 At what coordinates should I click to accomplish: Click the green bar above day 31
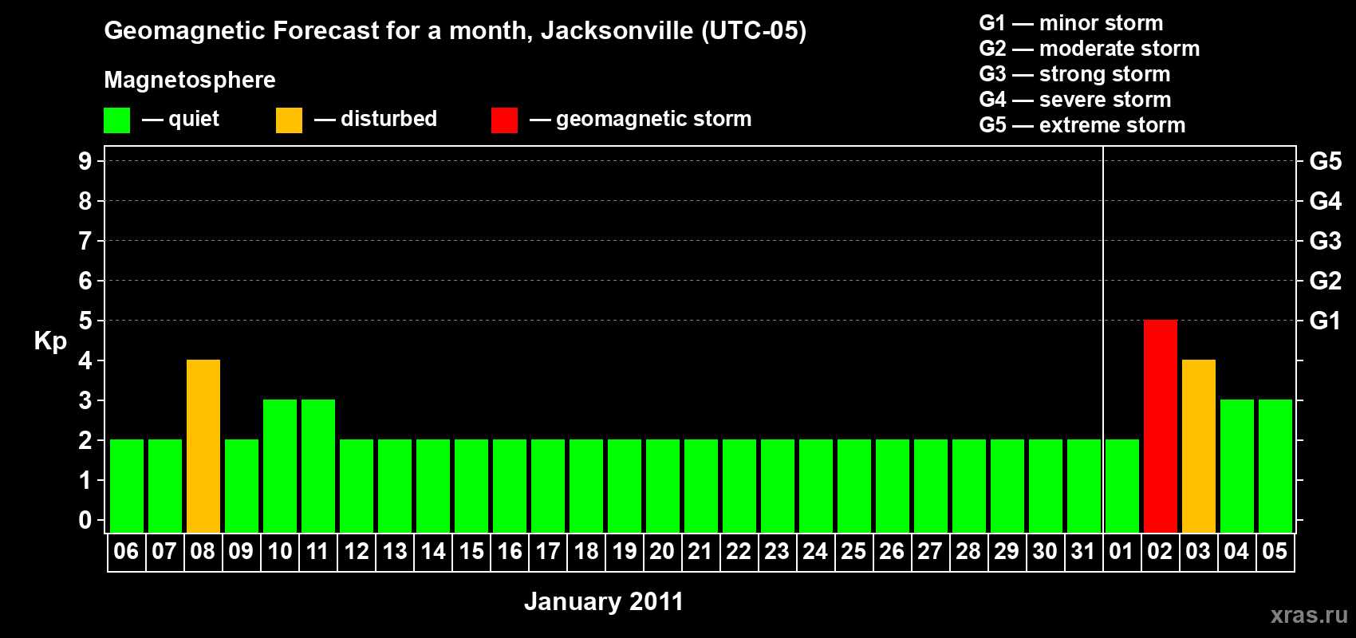(1083, 486)
